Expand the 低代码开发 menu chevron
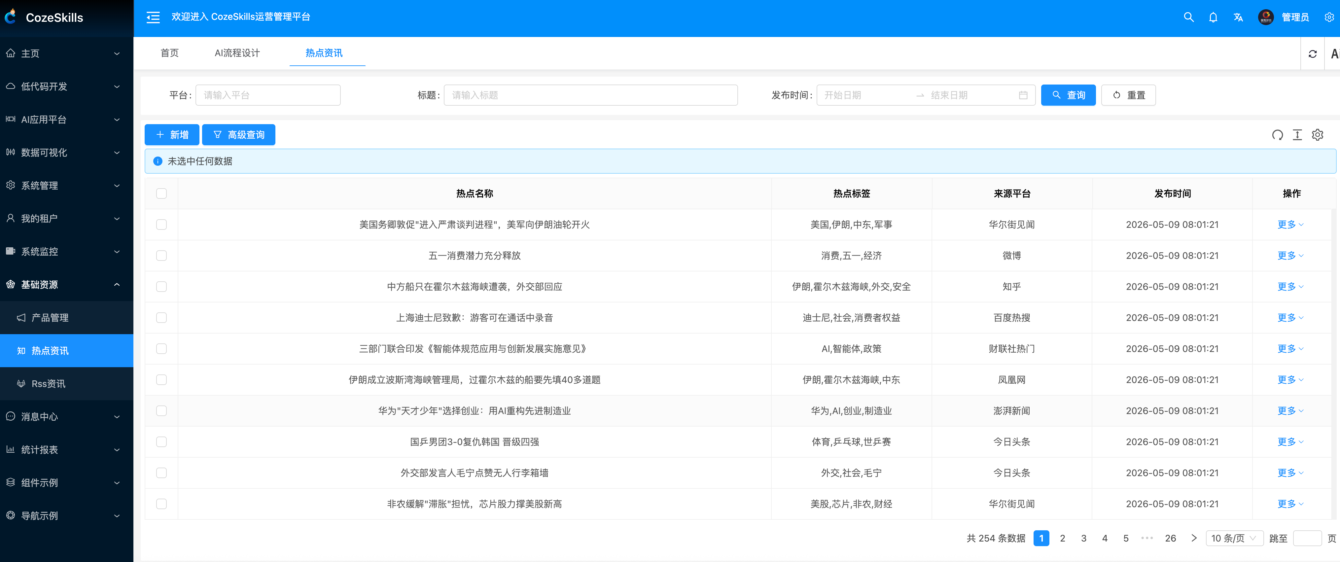 click(x=117, y=87)
